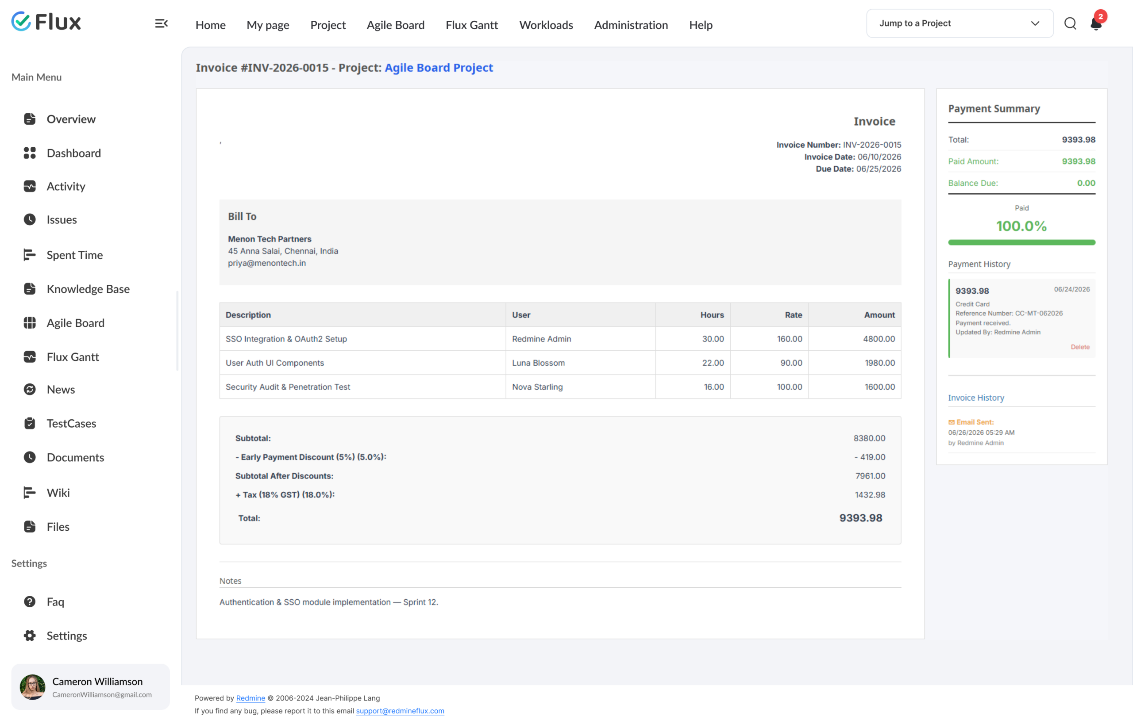The width and height of the screenshot is (1133, 724).
Task: Open notifications bell icon
Action: click(1096, 23)
